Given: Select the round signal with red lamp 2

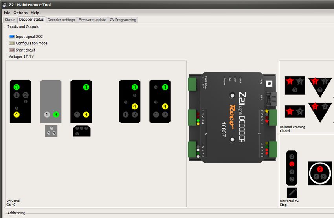Looking at the screenshot, I should pyautogui.click(x=320, y=173).
